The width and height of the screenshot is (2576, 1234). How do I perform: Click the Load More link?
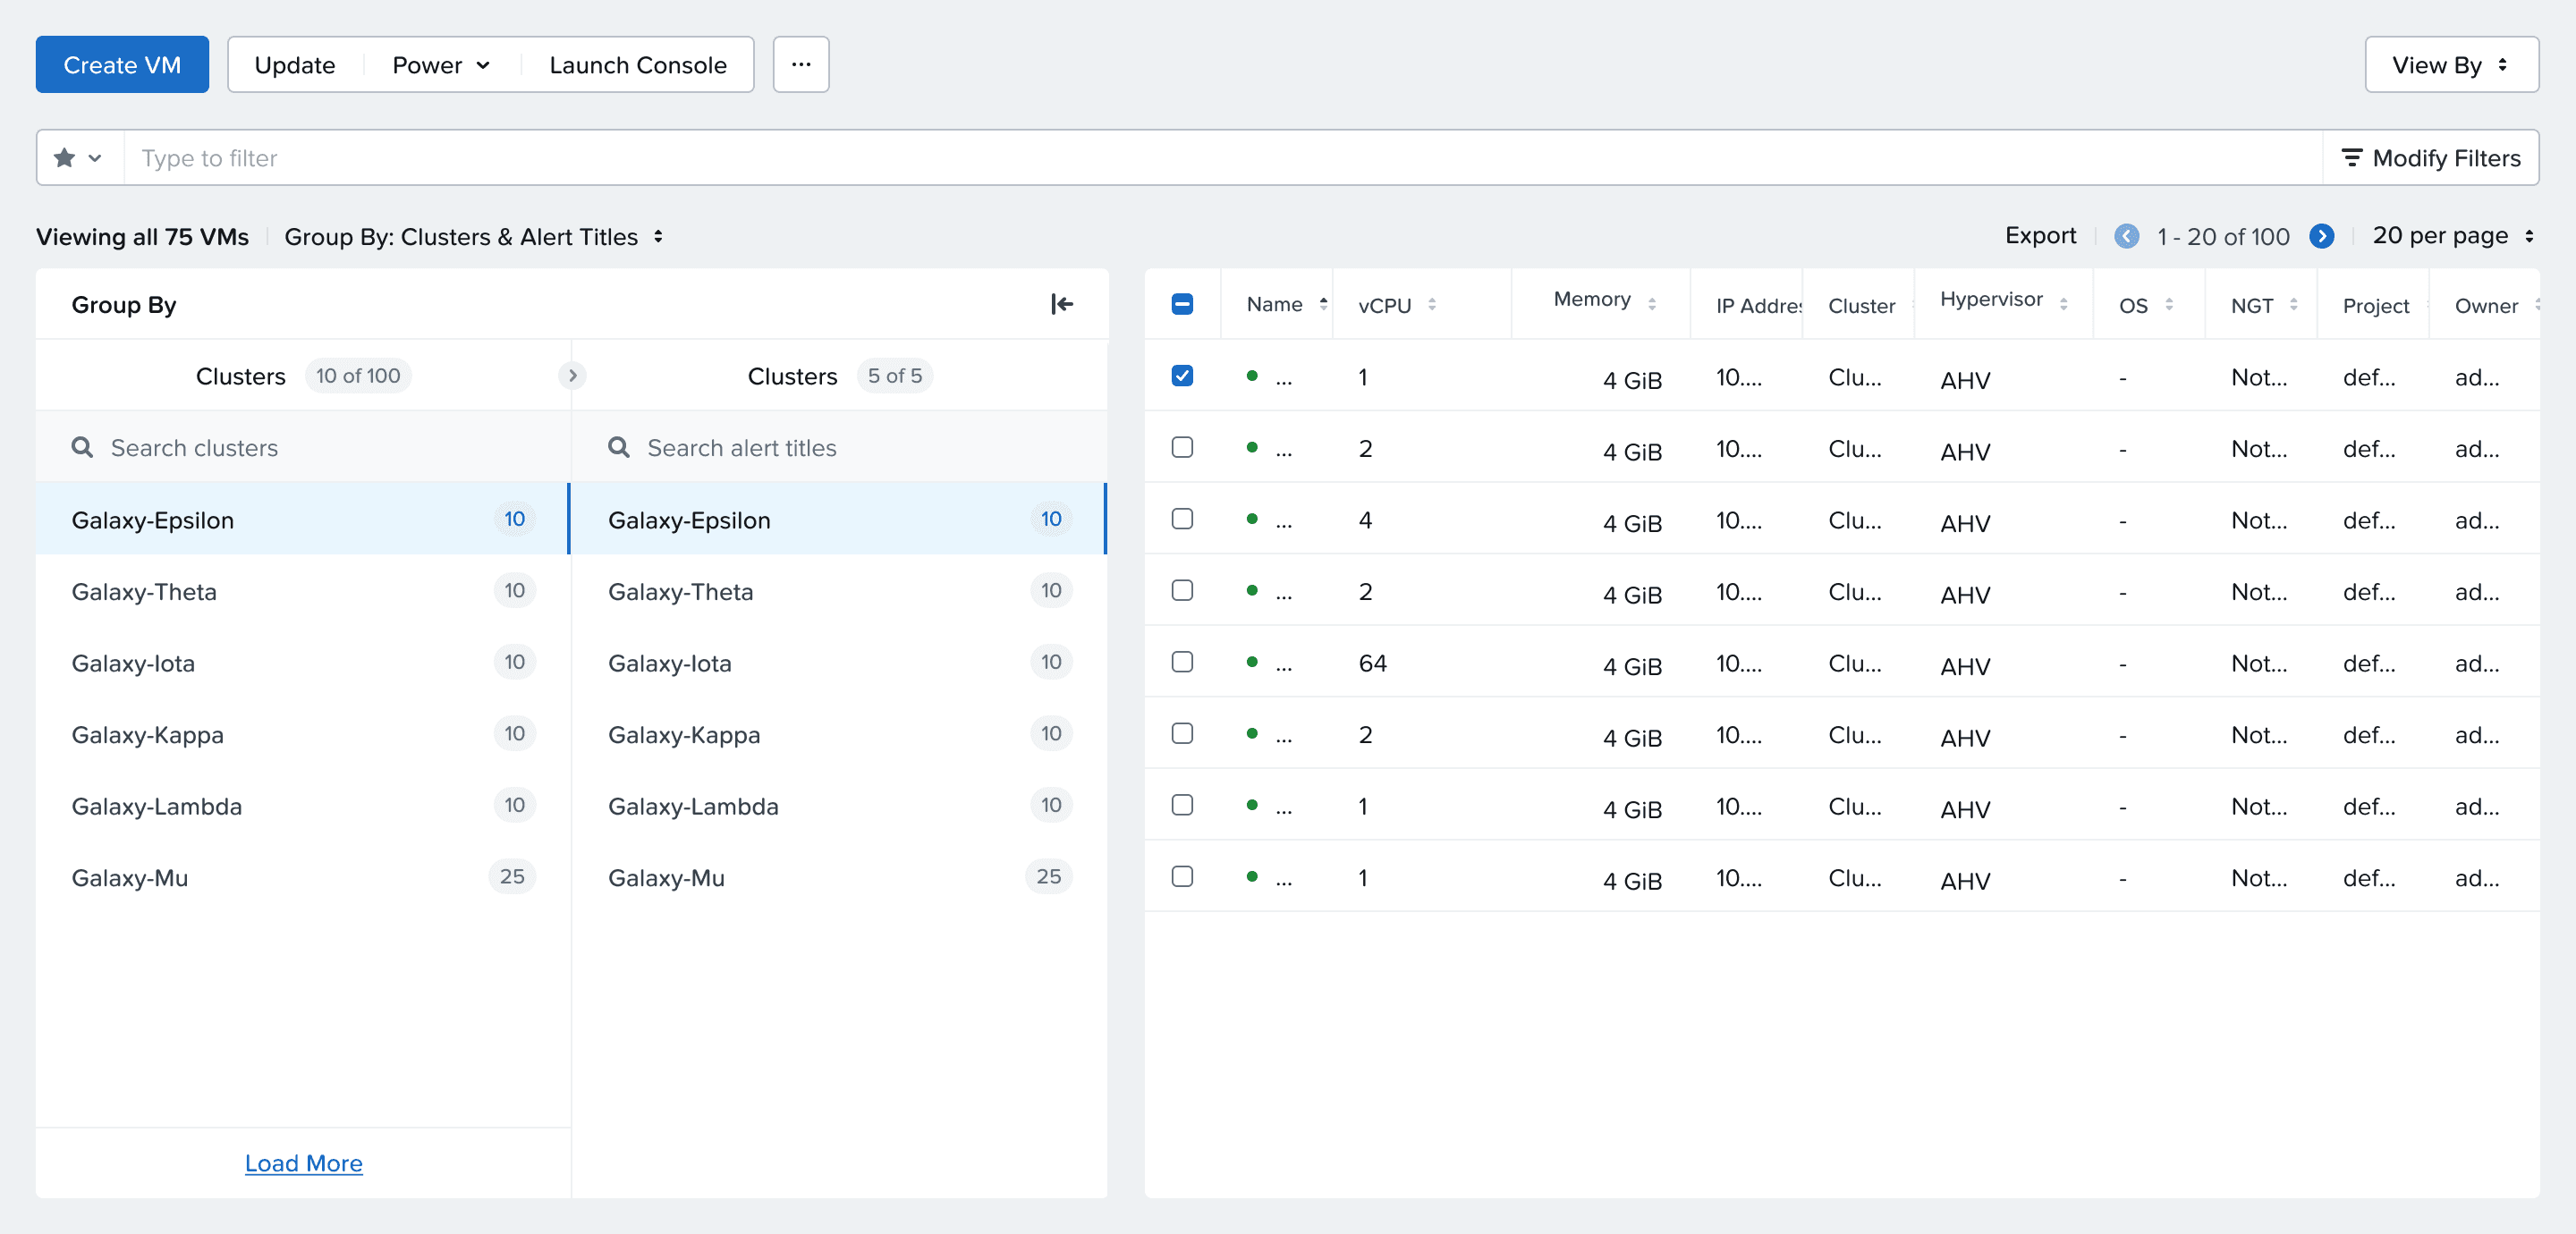(303, 1163)
